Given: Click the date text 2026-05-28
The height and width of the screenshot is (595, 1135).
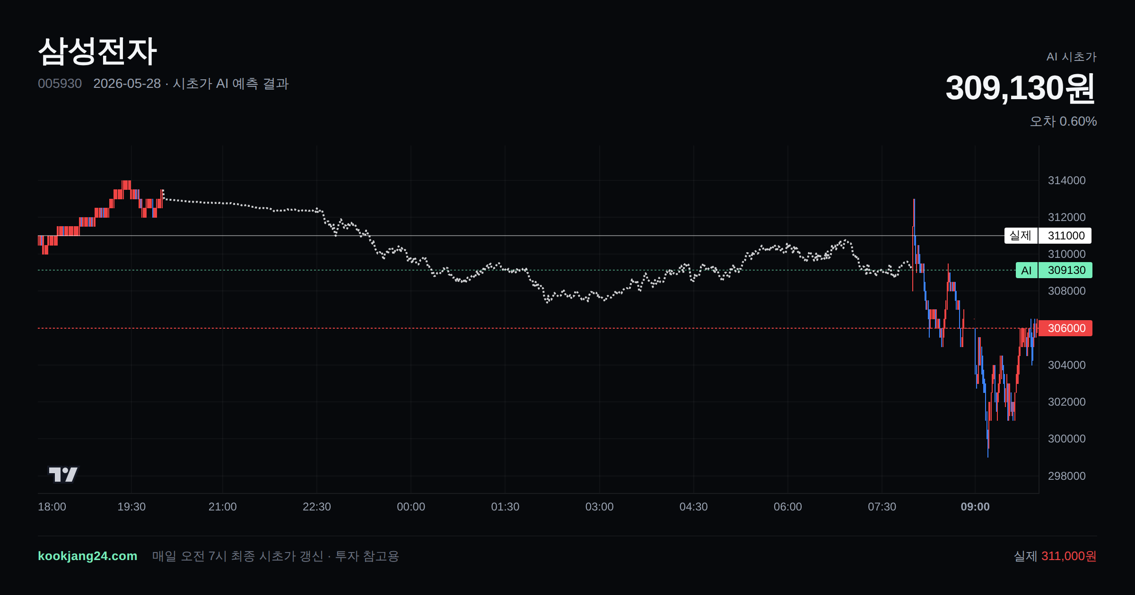Looking at the screenshot, I should coord(127,84).
